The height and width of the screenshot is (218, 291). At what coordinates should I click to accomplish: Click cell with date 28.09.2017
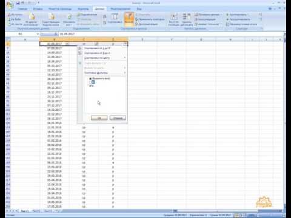(x=55, y=62)
